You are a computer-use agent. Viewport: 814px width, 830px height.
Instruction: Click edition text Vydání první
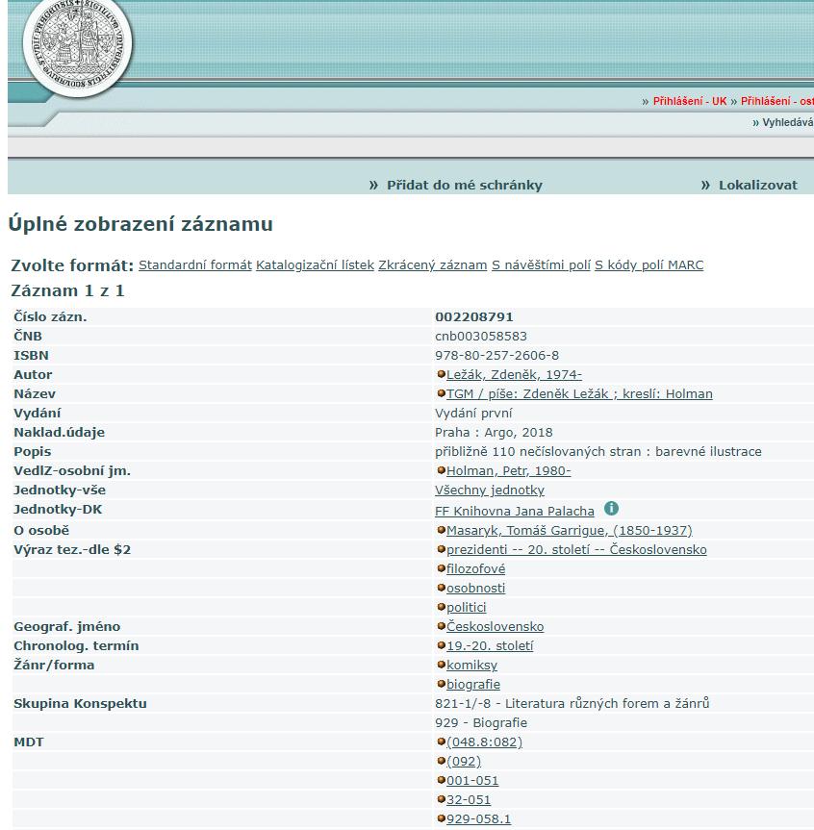pyautogui.click(x=473, y=413)
